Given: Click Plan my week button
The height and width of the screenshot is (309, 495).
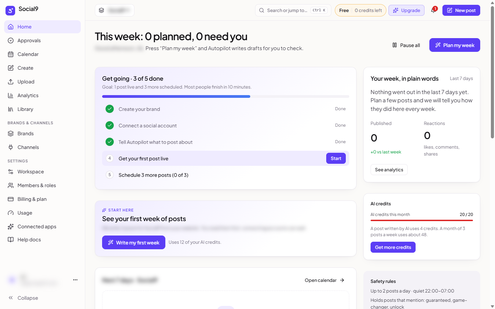Looking at the screenshot, I should pyautogui.click(x=454, y=45).
